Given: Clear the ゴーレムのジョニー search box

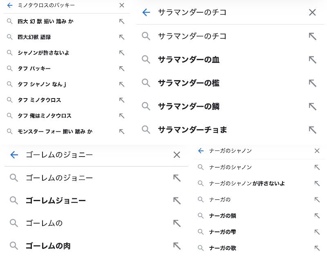Looking at the screenshot, I should tap(177, 155).
